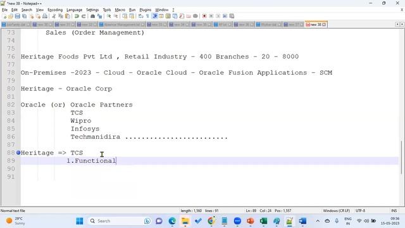Create a new document with New icon
Viewport: 405px width, 228px height.
(4, 16)
